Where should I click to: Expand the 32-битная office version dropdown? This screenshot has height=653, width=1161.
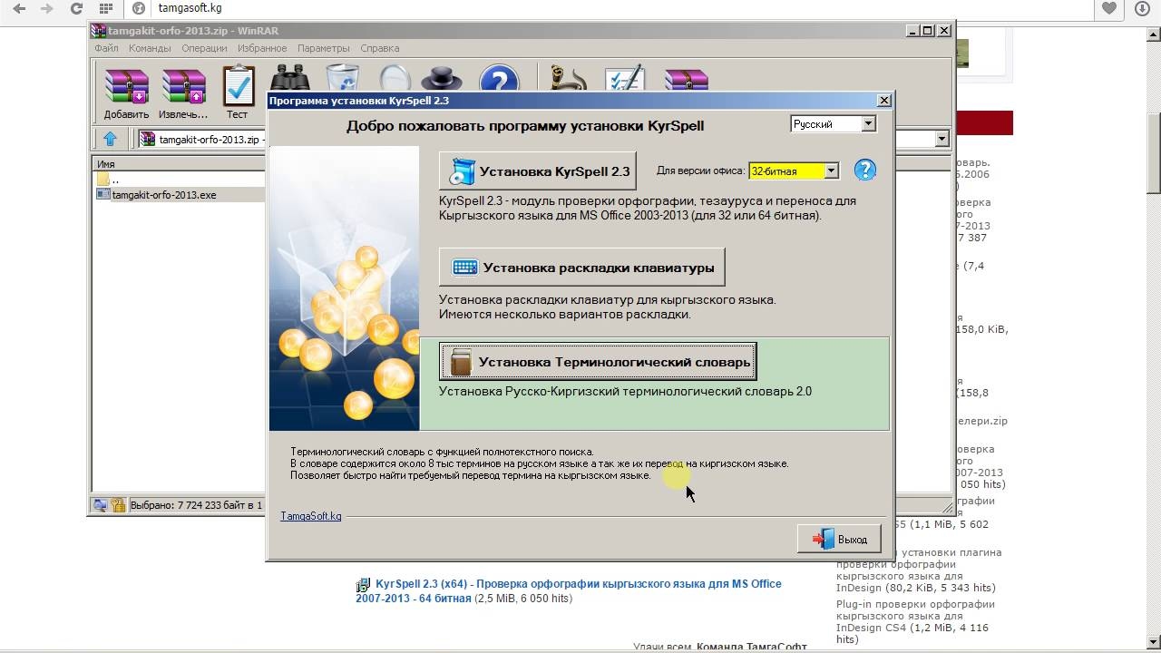pos(831,171)
